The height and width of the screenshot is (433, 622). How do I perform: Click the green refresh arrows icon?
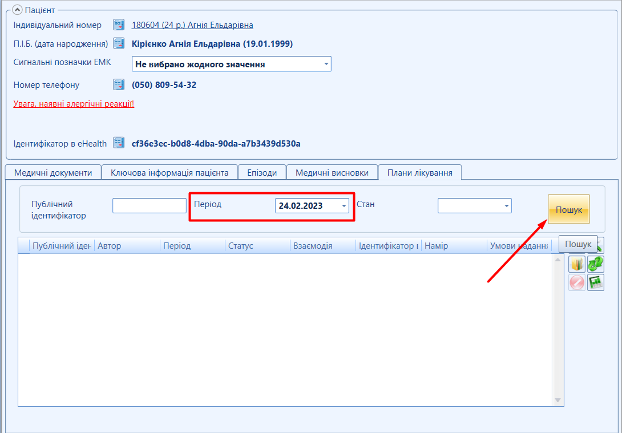[x=595, y=264]
